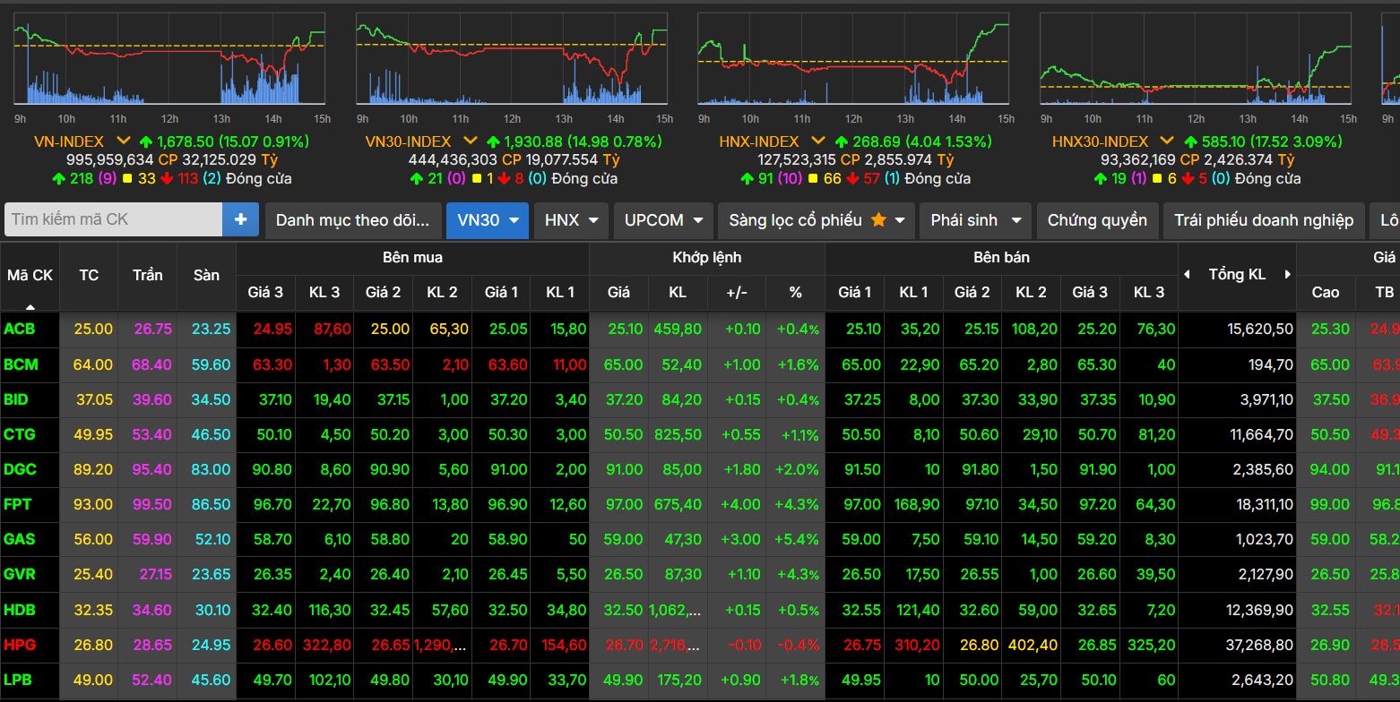The height and width of the screenshot is (702, 1400).
Task: Click the HNX30-INDEX chevron icon
Action: tap(1166, 141)
